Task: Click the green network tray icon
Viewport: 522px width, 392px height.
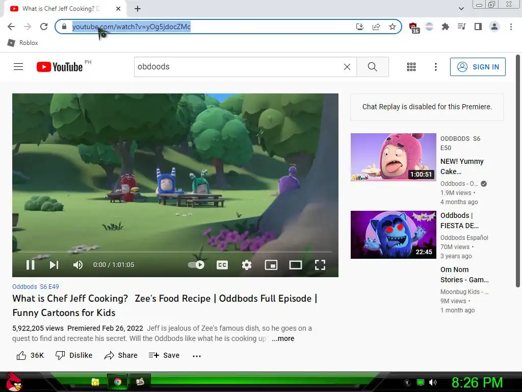Action: [421, 383]
